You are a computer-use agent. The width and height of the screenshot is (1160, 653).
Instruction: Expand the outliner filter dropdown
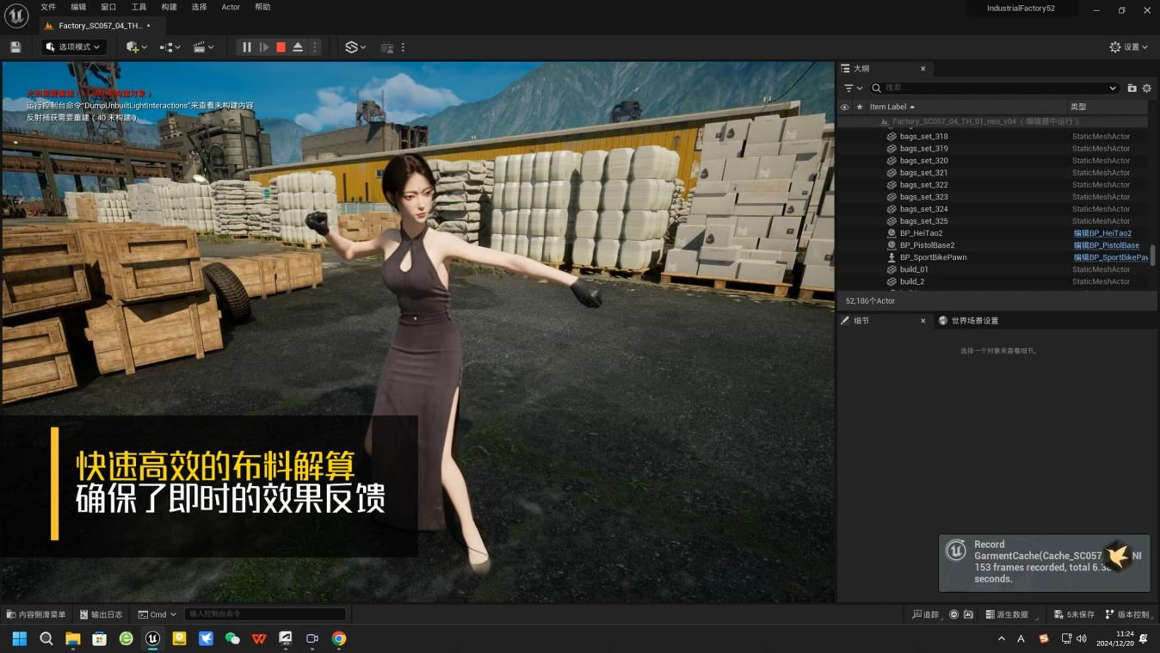pos(852,88)
